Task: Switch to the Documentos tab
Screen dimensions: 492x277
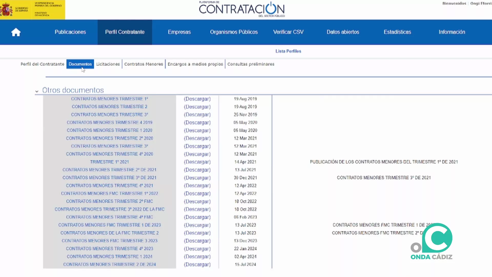Action: tap(80, 64)
